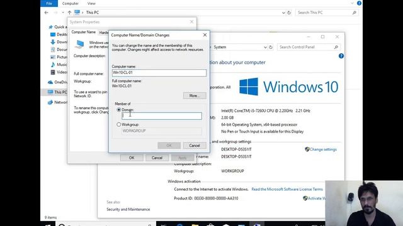Screen dimensions: 403x226
Task: Close the System Control Panel window
Action: (x=338, y=37)
